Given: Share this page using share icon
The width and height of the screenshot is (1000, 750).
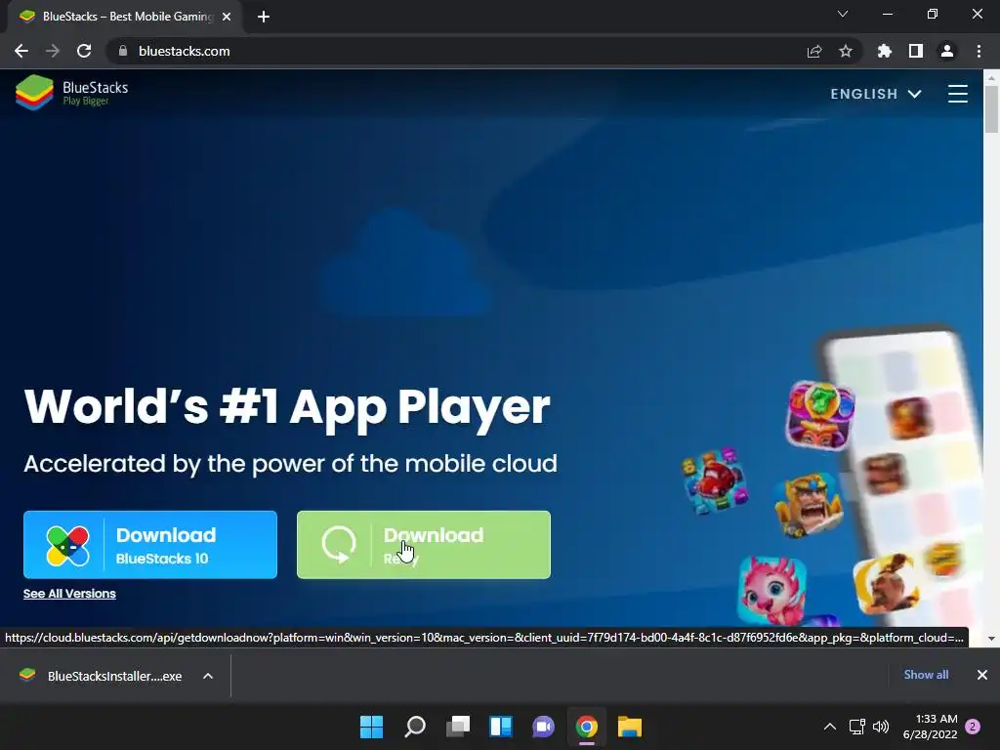Looking at the screenshot, I should point(814,51).
